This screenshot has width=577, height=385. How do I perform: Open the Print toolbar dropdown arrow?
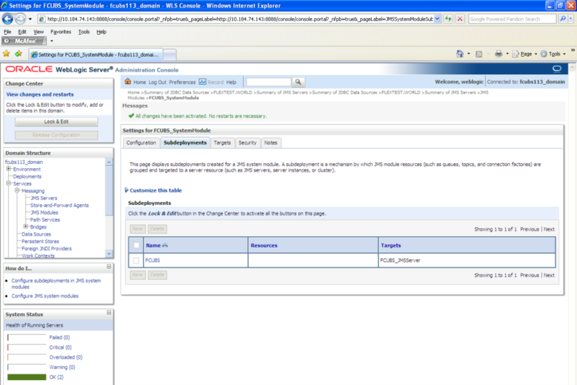[x=507, y=54]
